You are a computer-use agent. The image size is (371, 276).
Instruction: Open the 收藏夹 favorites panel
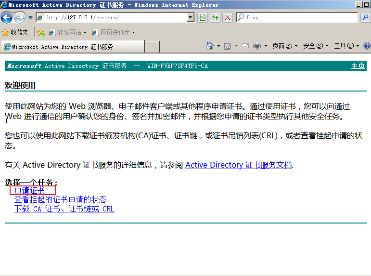14,32
